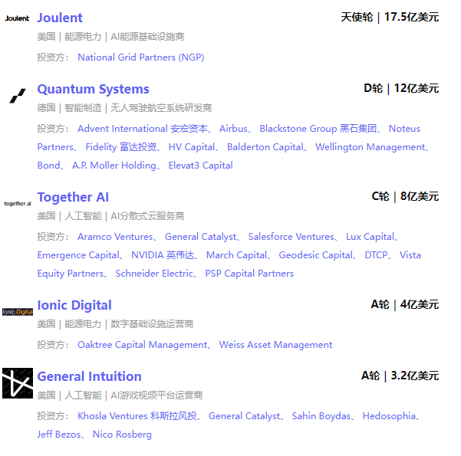Click investor NVIDIA 英伟达
Screen dimensions: 461x456
click(163, 255)
